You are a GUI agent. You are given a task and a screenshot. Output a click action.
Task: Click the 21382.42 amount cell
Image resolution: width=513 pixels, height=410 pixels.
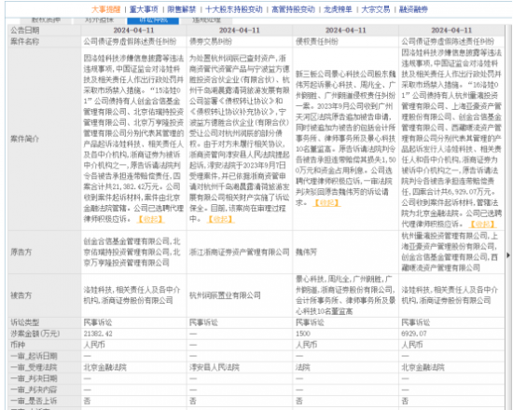tap(133, 334)
